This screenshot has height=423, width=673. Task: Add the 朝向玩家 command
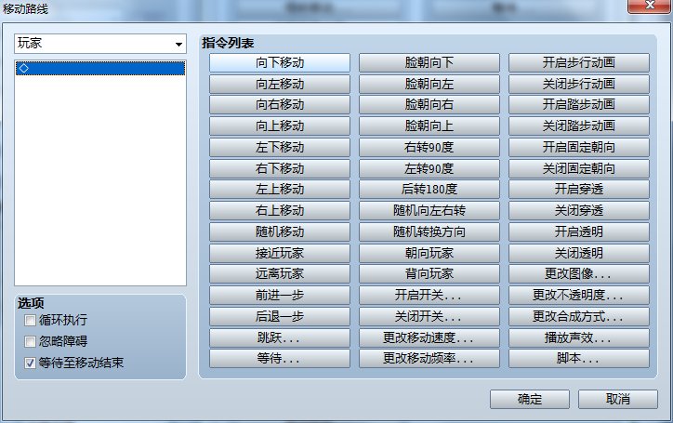click(x=429, y=253)
